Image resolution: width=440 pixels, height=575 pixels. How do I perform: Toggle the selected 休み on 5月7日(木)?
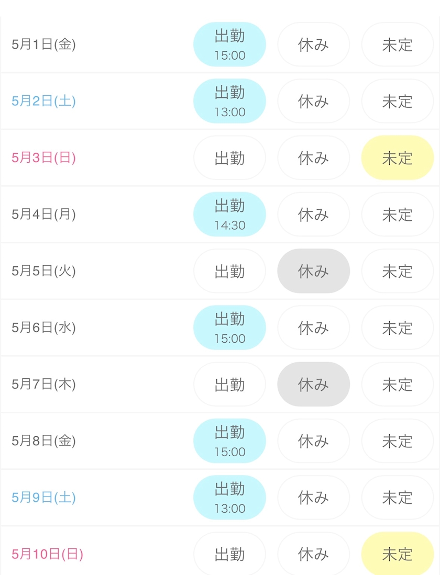[x=313, y=385]
